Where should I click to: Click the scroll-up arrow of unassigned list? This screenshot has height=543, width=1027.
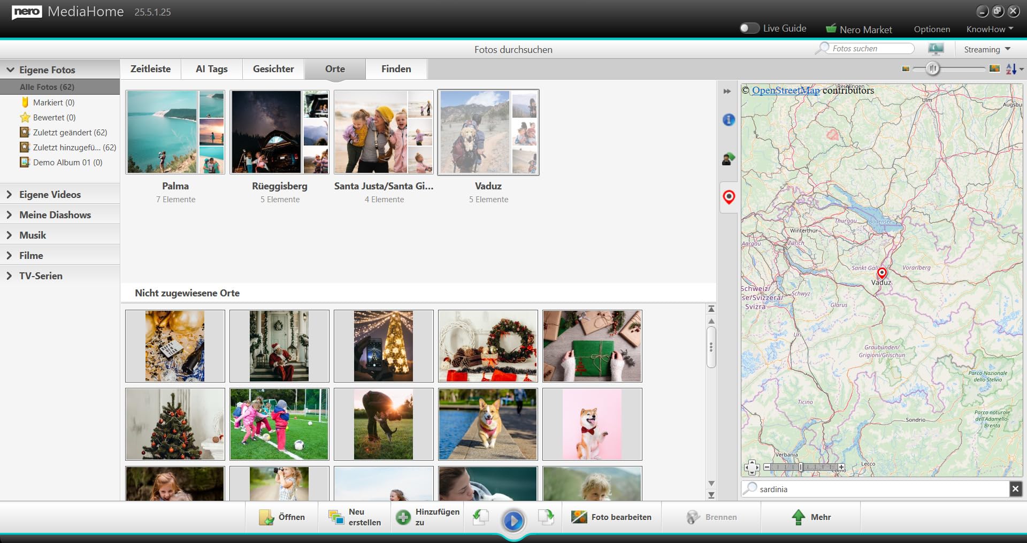711,321
